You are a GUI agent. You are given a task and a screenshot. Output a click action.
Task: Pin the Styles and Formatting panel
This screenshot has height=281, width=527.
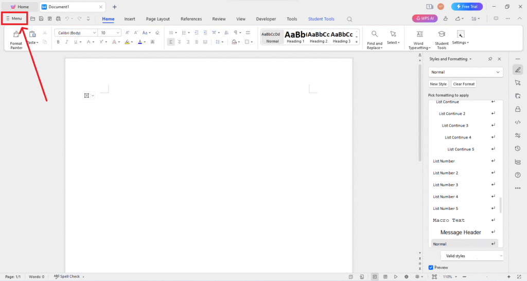pyautogui.click(x=490, y=59)
